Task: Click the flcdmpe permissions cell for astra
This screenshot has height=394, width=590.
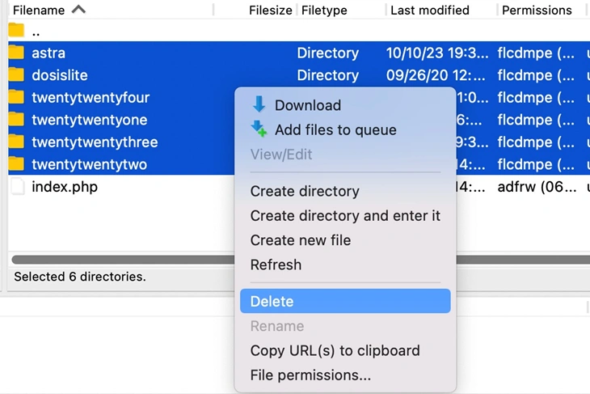Action: coord(536,53)
